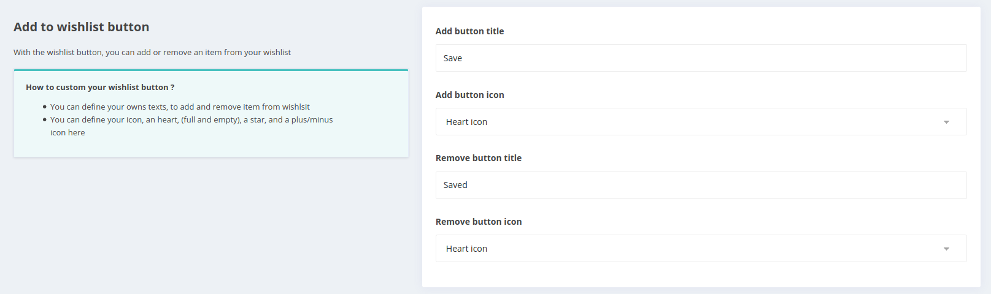The image size is (991, 294).
Task: Click the Add button title input field
Action: click(701, 58)
